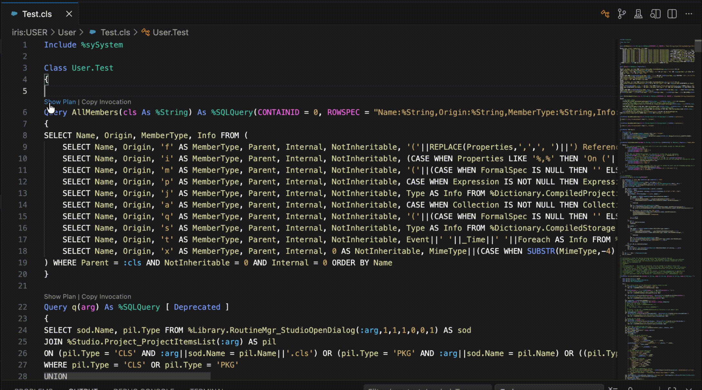Split the editor to the right
The image size is (702, 390).
pyautogui.click(x=672, y=14)
